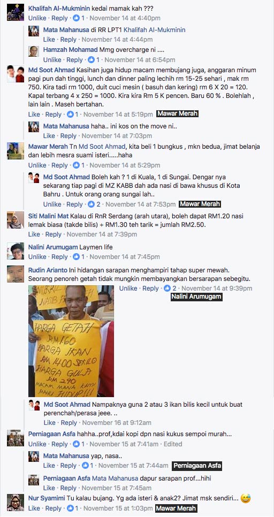The image size is (274, 517).
Task: Open Nur Syamimi's profile avatar
Action: click(16, 503)
